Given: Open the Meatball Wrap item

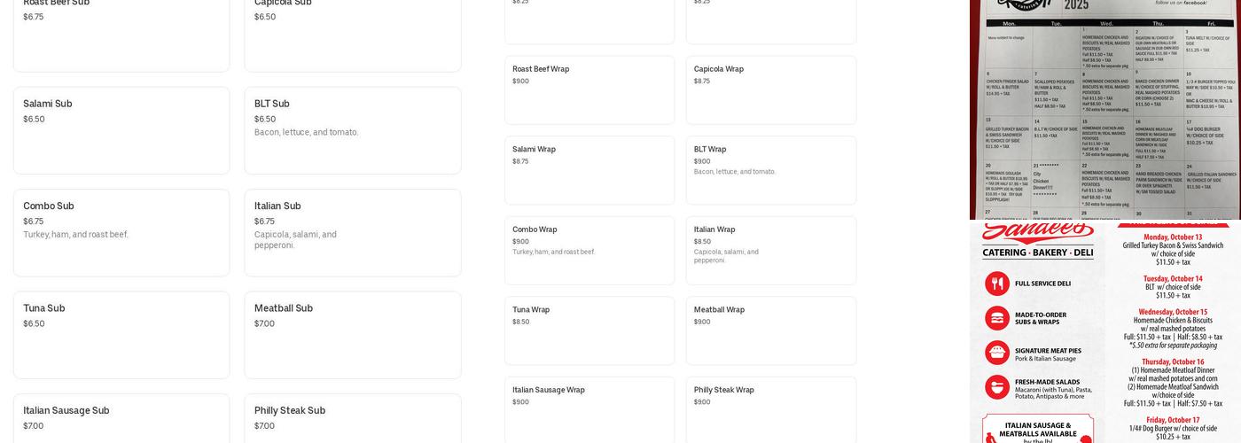Looking at the screenshot, I should [x=771, y=330].
